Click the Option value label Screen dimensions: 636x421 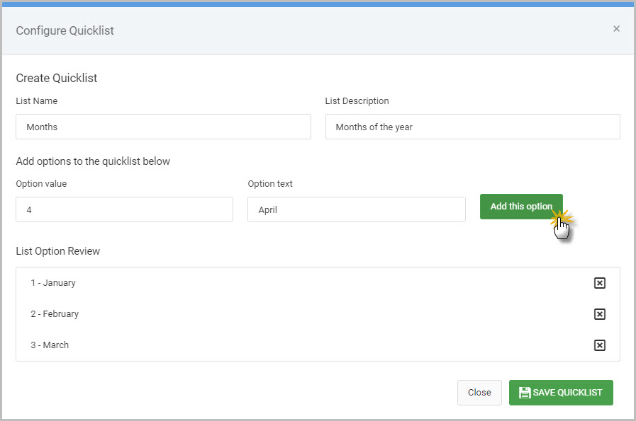(41, 184)
